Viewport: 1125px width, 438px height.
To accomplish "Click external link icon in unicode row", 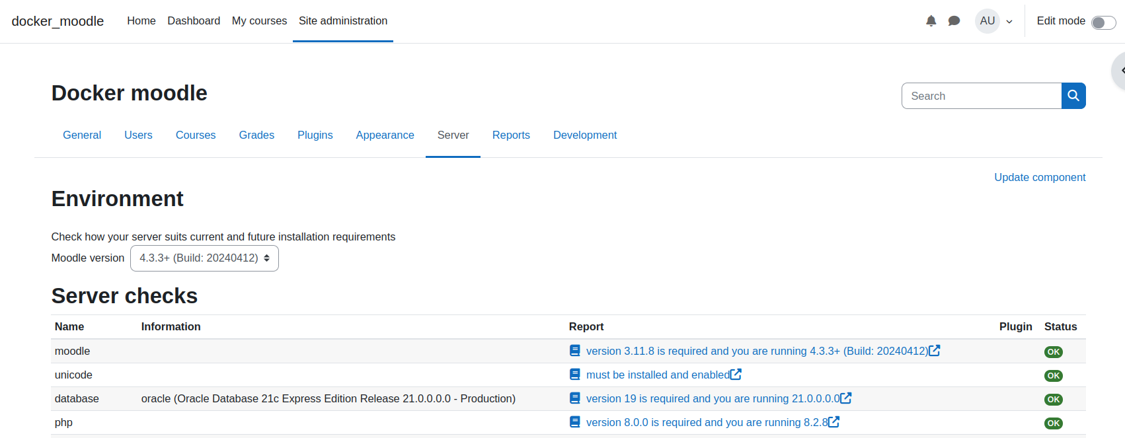I will click(x=736, y=375).
